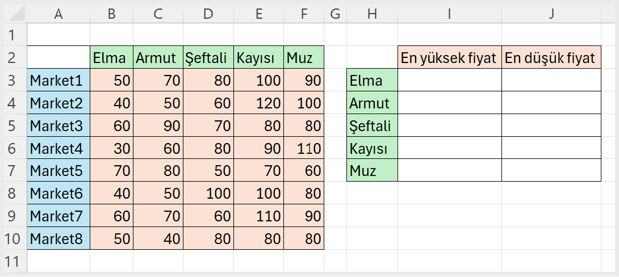Select column header G

point(335,14)
